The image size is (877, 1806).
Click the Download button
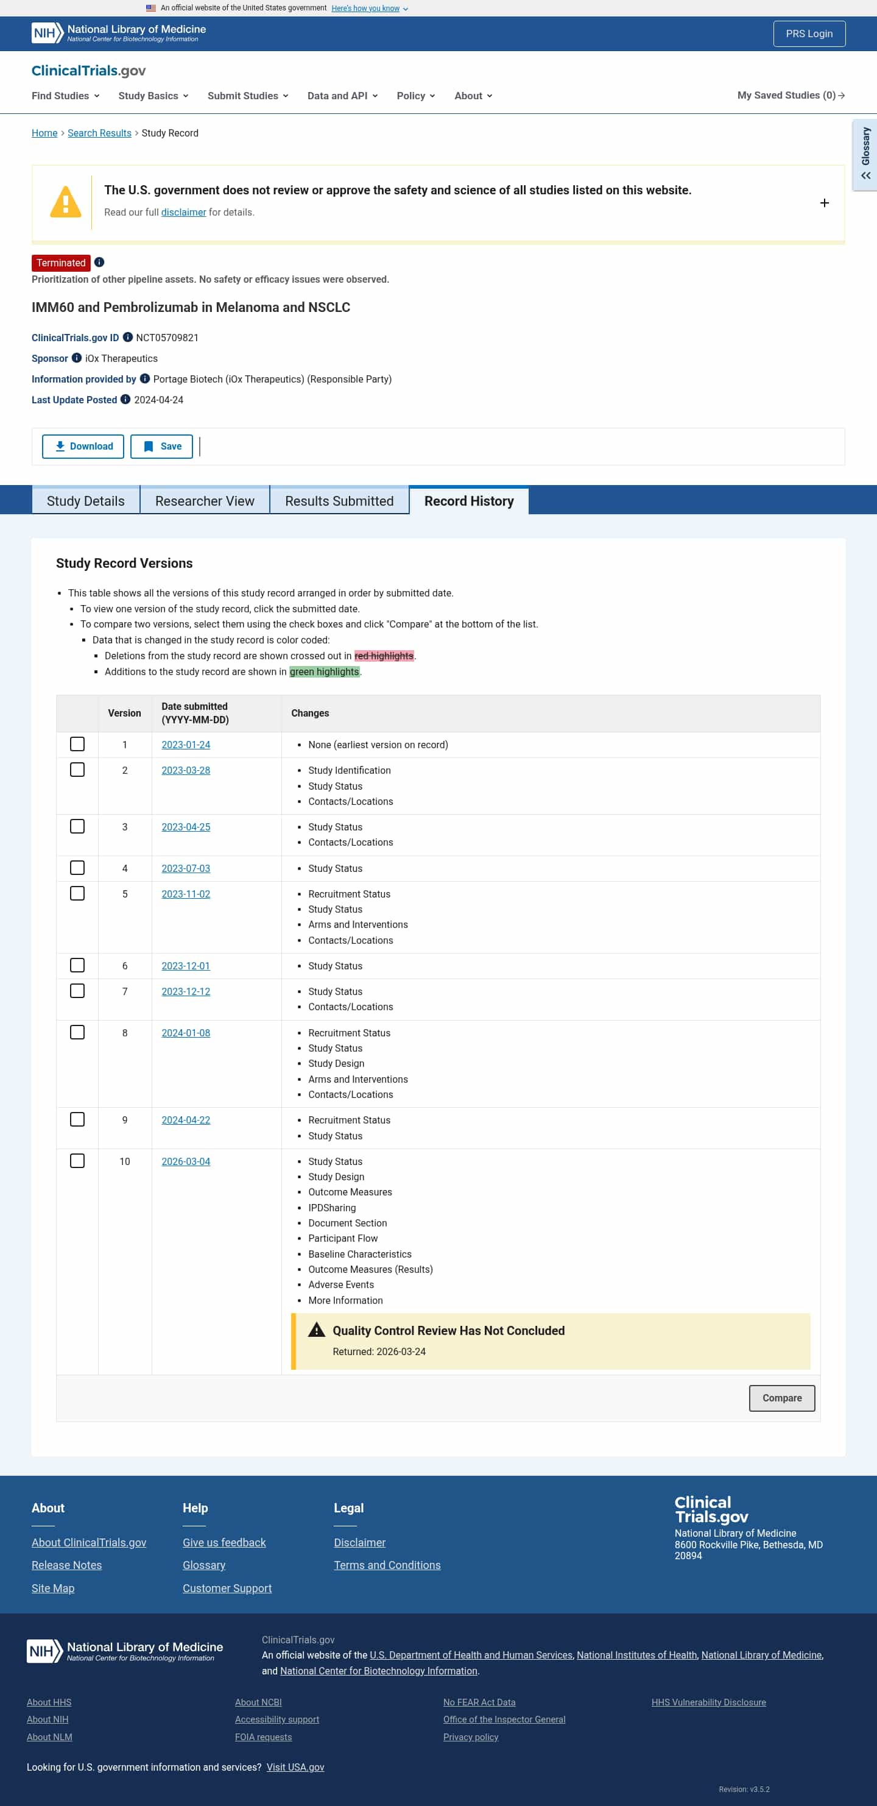83,446
